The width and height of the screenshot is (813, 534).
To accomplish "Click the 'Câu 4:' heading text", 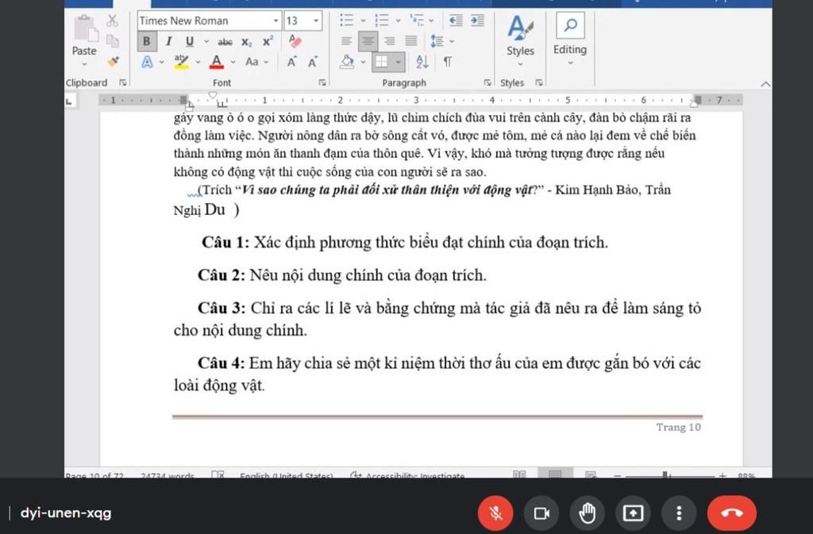I will point(221,363).
